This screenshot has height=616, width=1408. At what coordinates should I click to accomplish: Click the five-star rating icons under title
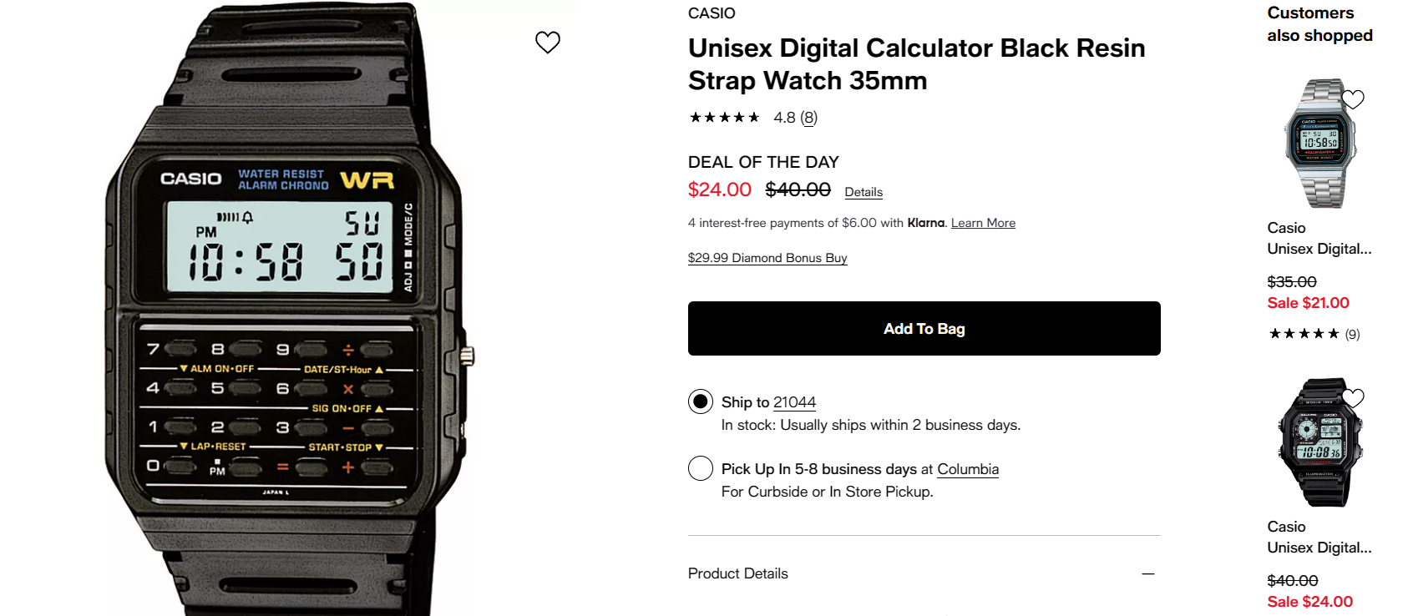724,118
